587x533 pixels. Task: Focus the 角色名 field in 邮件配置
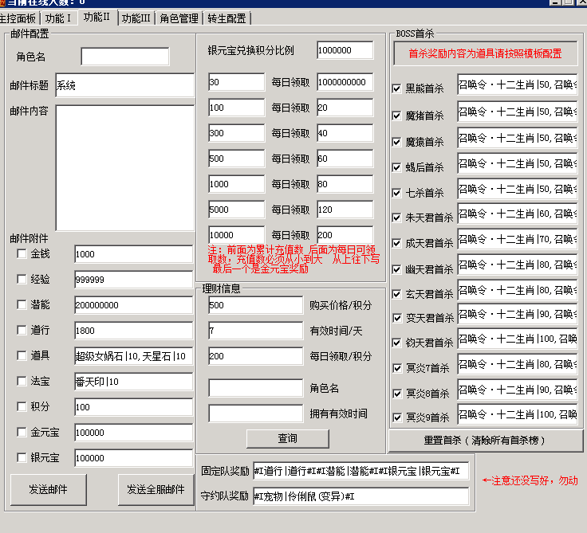tap(125, 57)
